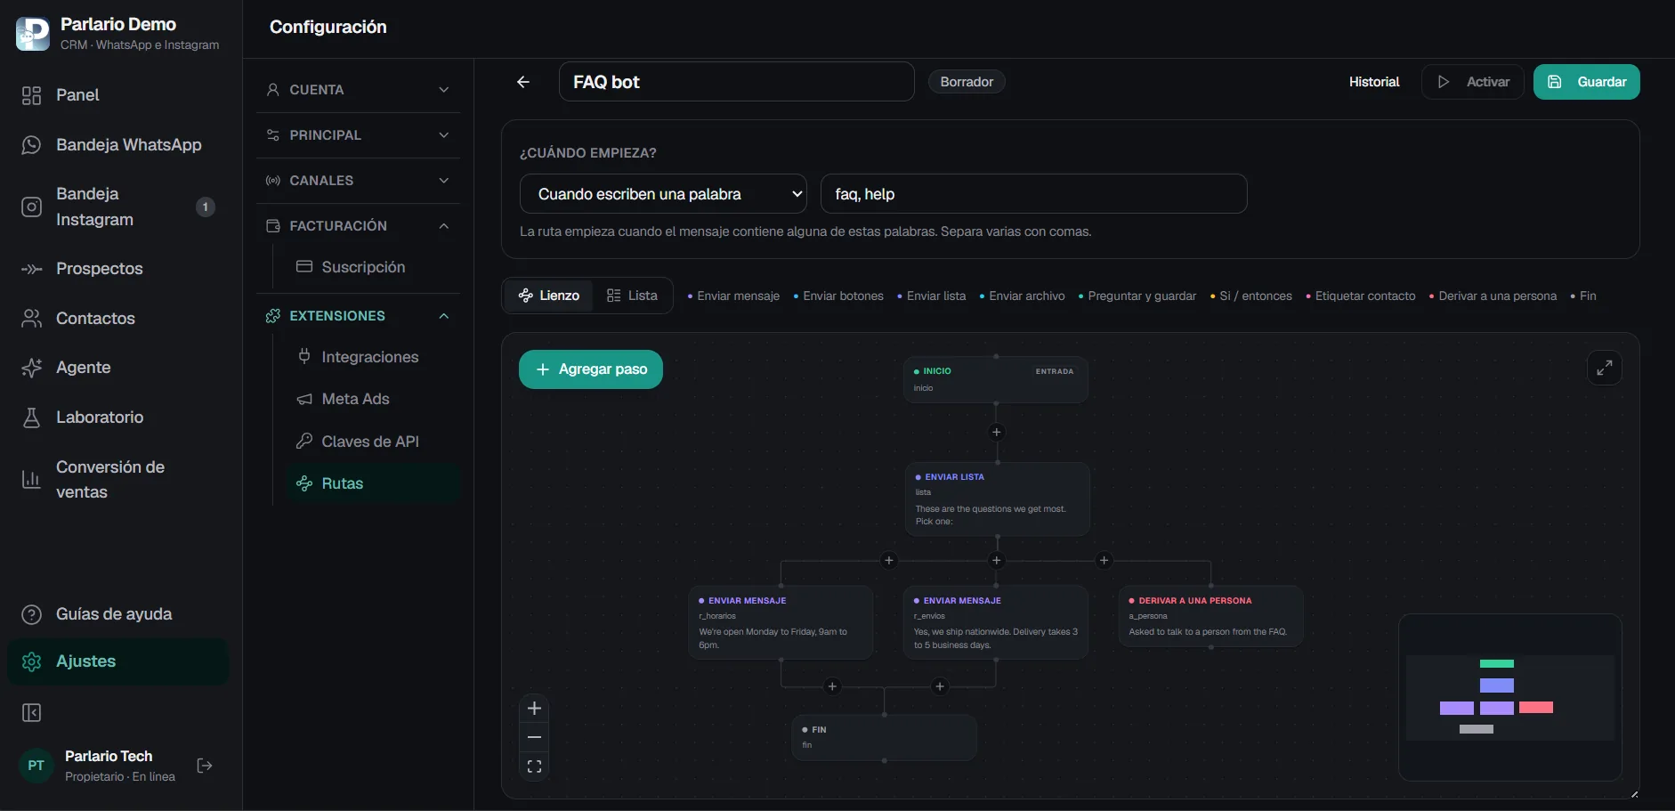The image size is (1675, 811).
Task: Open Integraciones settings page
Action: 372,357
